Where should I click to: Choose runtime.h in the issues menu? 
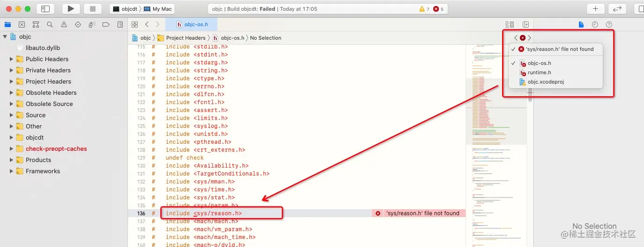click(x=555, y=72)
